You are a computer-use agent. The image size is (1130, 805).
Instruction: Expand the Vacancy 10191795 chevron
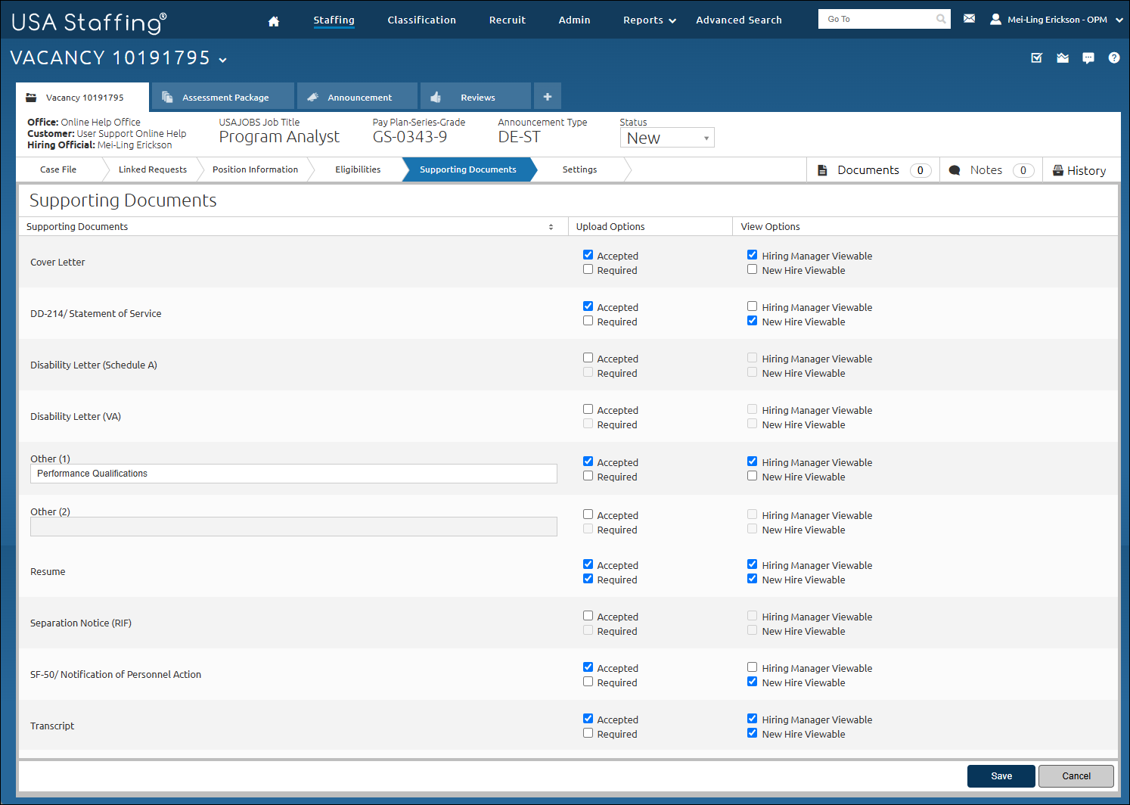[222, 60]
